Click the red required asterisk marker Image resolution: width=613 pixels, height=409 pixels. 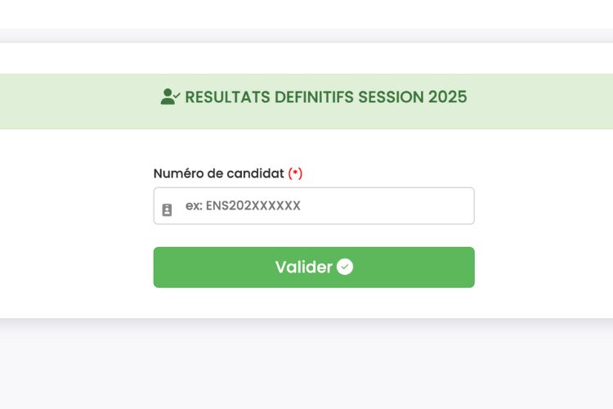tap(295, 173)
